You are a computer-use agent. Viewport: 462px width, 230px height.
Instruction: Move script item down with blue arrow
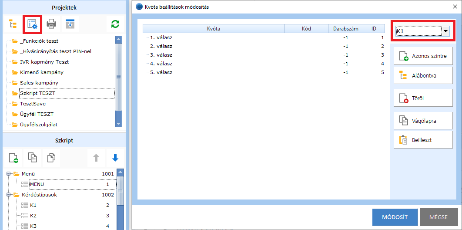click(x=115, y=158)
